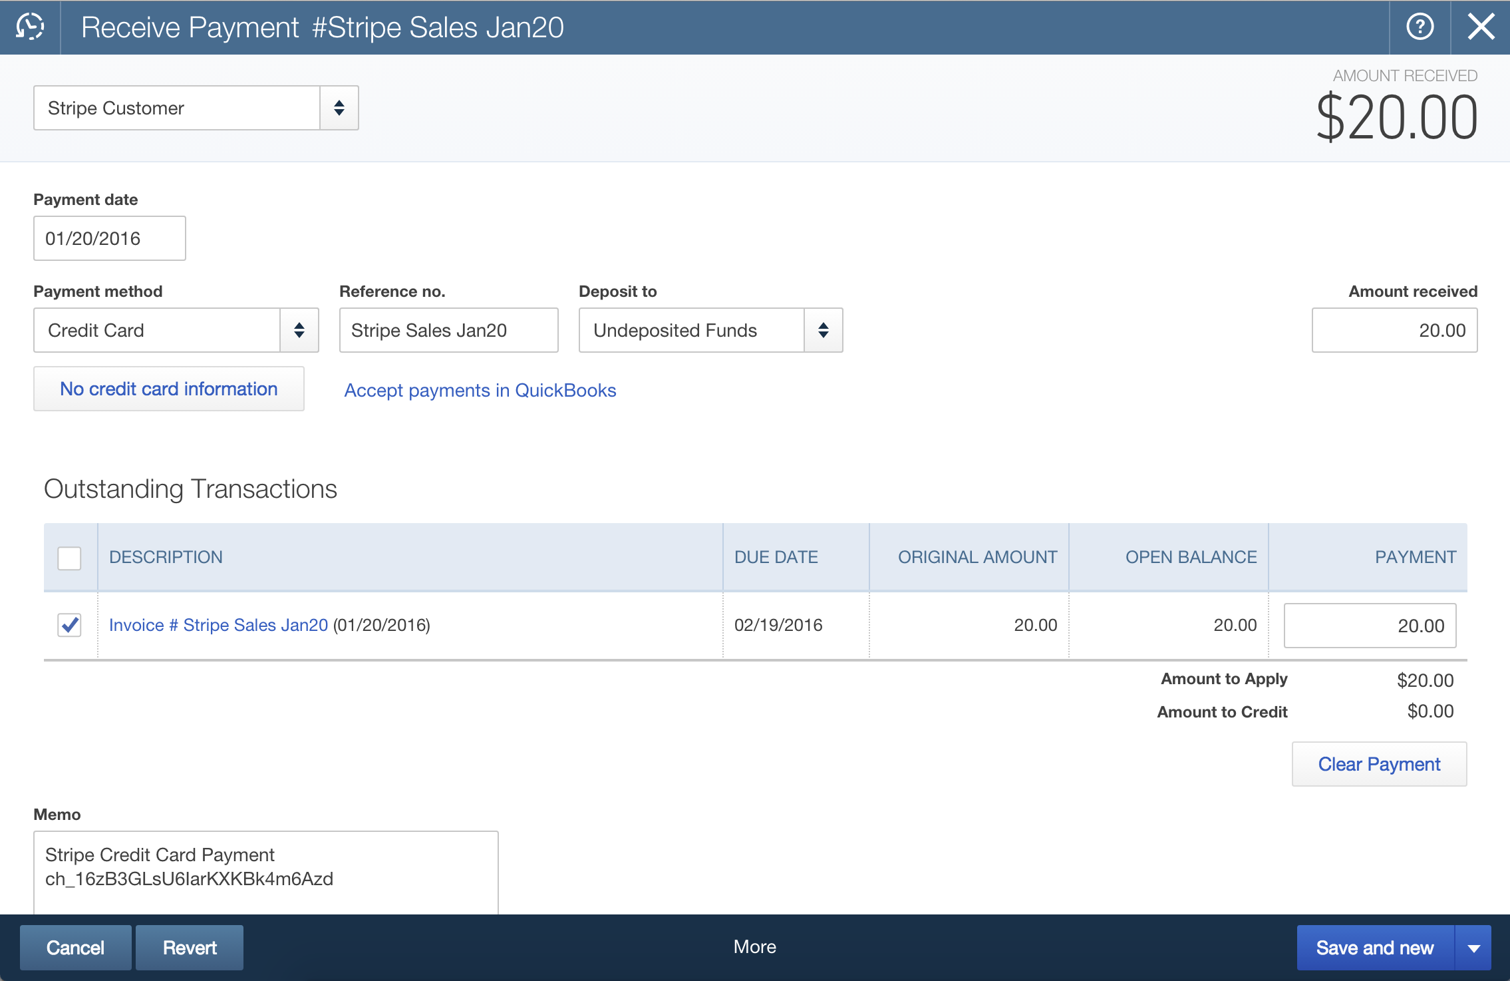The image size is (1510, 981).
Task: Expand the Deposit to dropdown arrow
Action: pyautogui.click(x=824, y=330)
